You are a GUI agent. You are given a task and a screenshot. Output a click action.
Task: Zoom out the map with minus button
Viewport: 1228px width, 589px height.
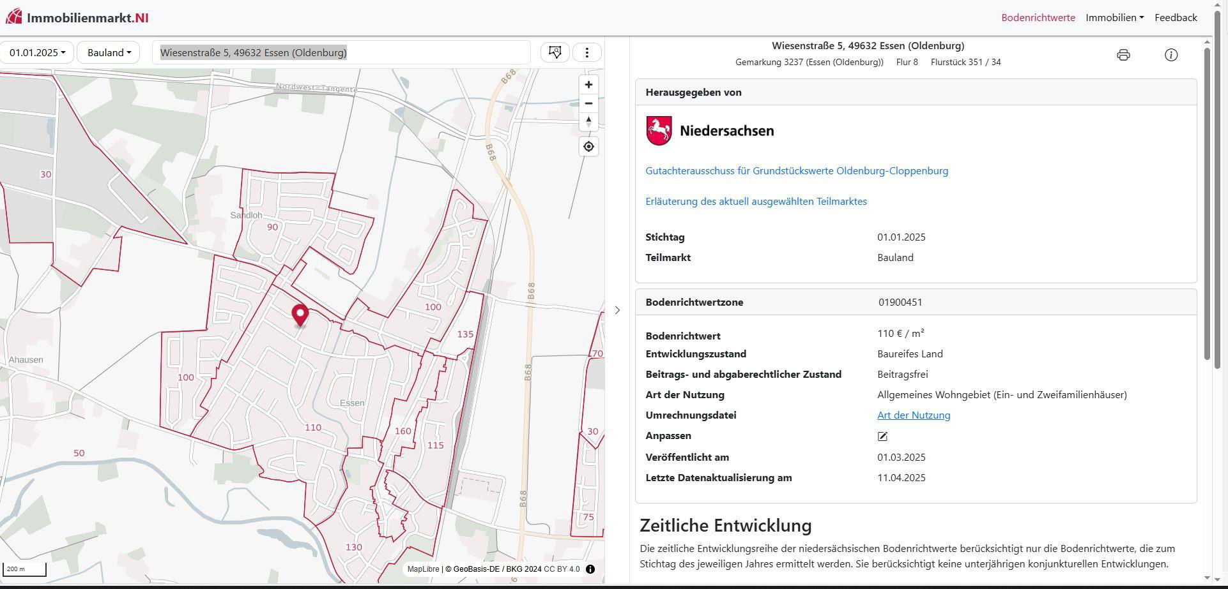(x=588, y=103)
